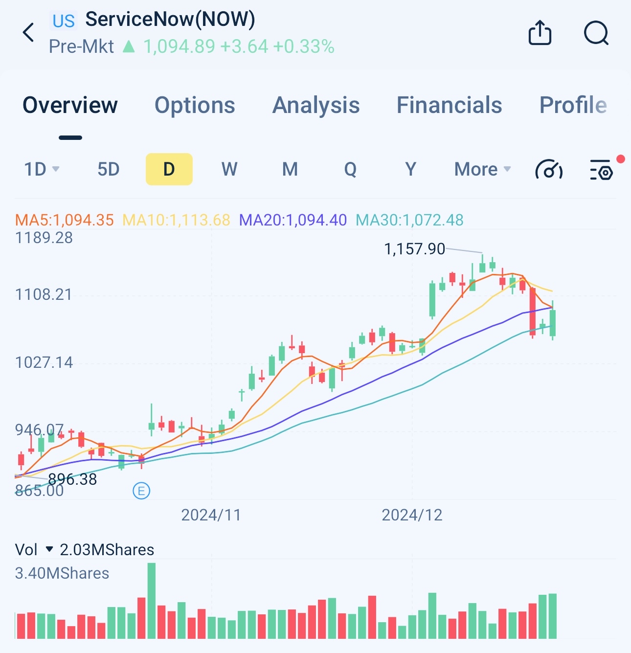Switch to the Options tab
Image resolution: width=631 pixels, height=653 pixels.
point(195,105)
